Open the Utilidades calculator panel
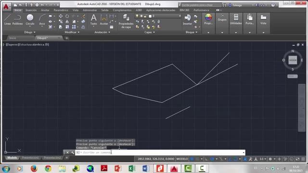This screenshot has width=308, height=173. (236, 19)
